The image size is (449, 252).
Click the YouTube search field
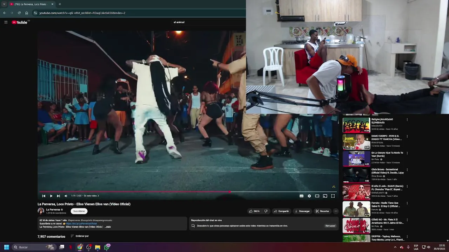(179, 22)
